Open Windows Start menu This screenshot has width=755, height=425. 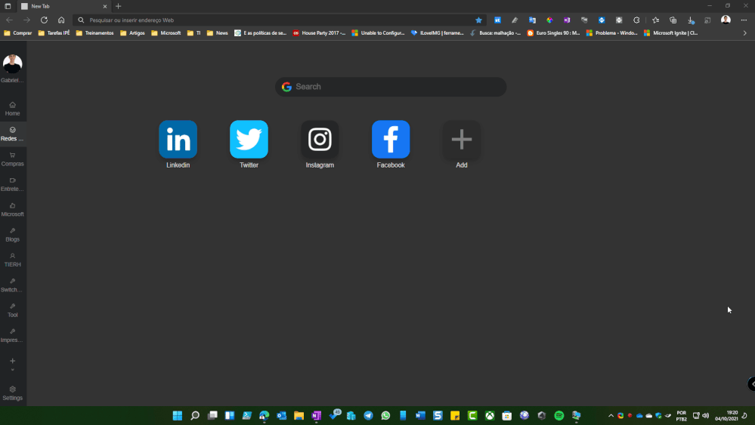[177, 415]
